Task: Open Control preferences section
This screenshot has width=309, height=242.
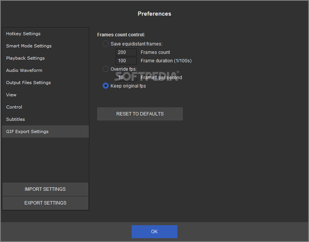Action: pos(45,107)
